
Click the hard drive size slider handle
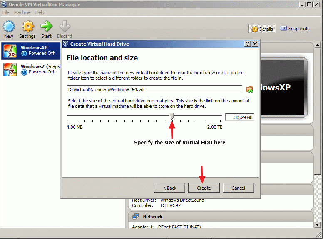172,116
